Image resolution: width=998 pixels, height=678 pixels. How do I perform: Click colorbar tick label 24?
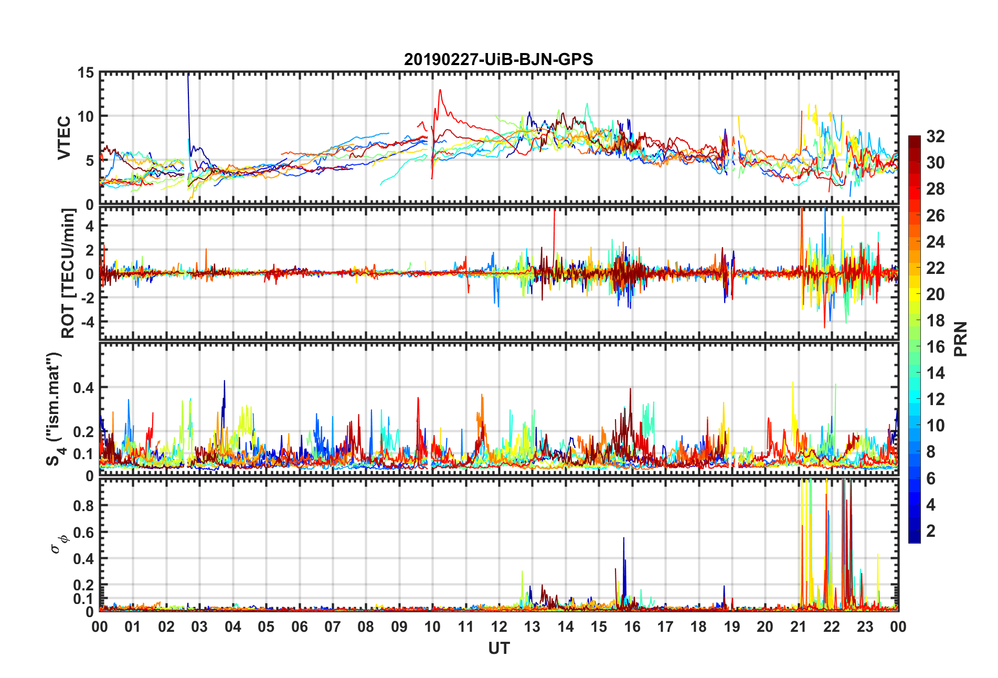pyautogui.click(x=936, y=241)
